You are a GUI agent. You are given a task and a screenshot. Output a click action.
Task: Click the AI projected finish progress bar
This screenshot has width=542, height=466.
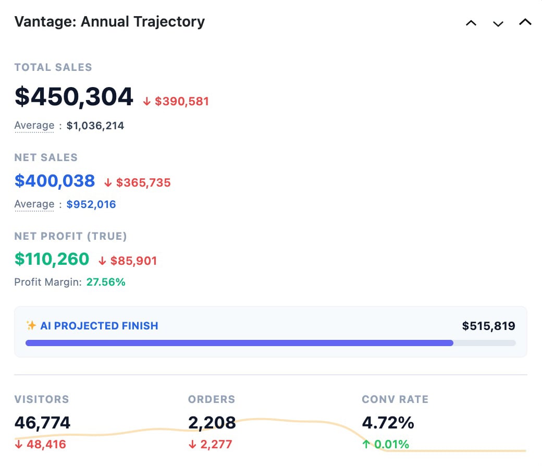coord(270,343)
